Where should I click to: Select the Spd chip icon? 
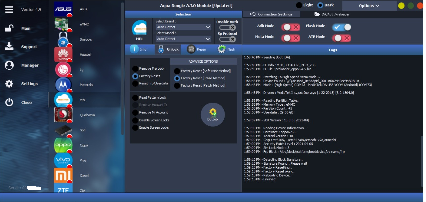63,130
